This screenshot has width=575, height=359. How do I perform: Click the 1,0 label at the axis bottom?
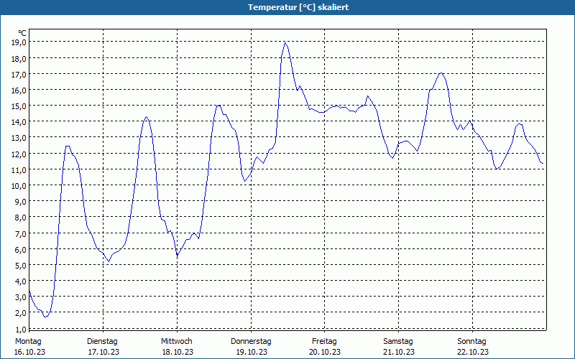[19, 328]
